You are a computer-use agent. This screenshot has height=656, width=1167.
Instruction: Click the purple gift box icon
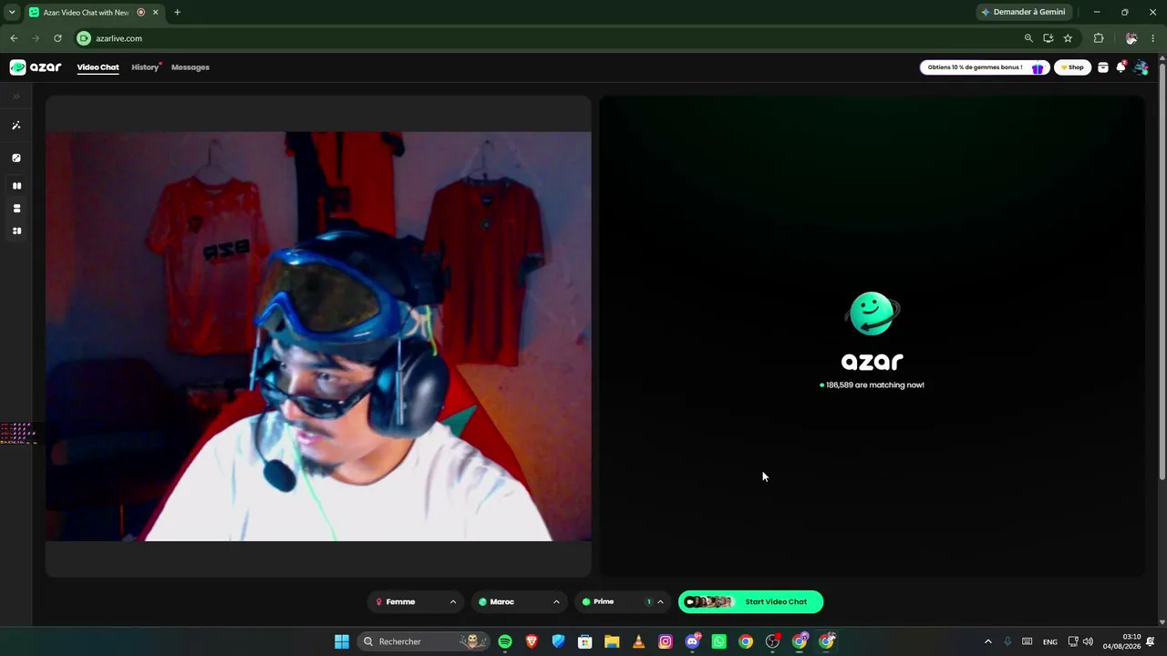point(1038,67)
